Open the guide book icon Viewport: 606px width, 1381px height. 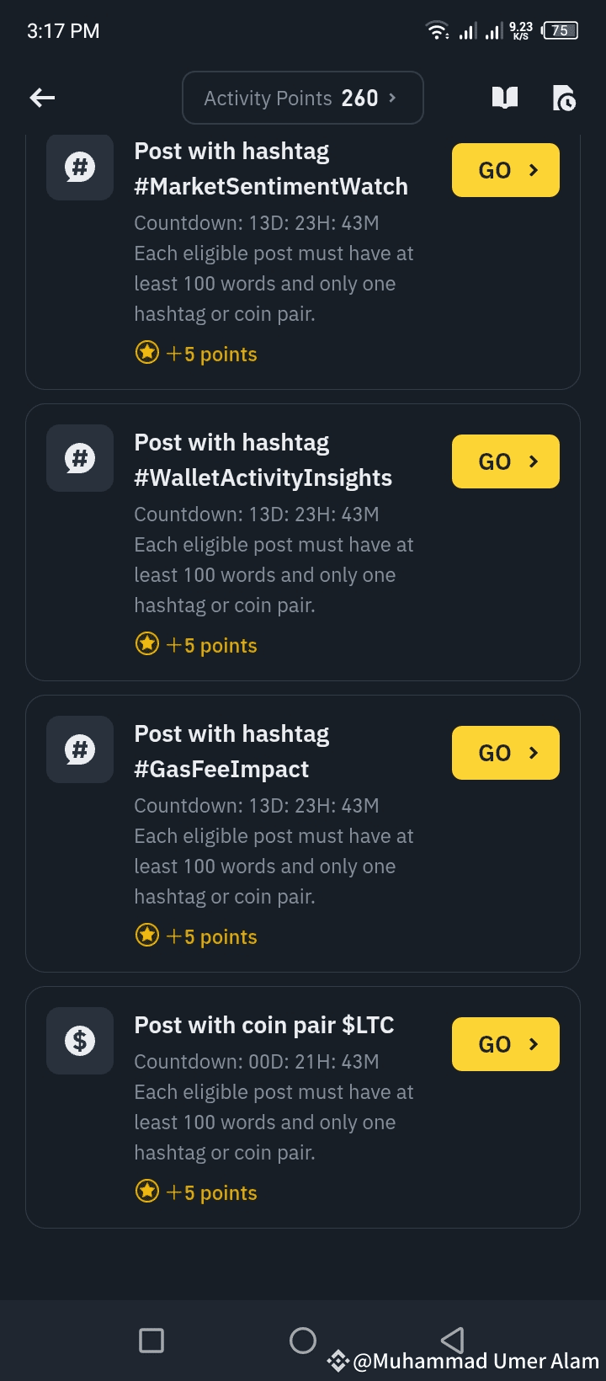[504, 99]
